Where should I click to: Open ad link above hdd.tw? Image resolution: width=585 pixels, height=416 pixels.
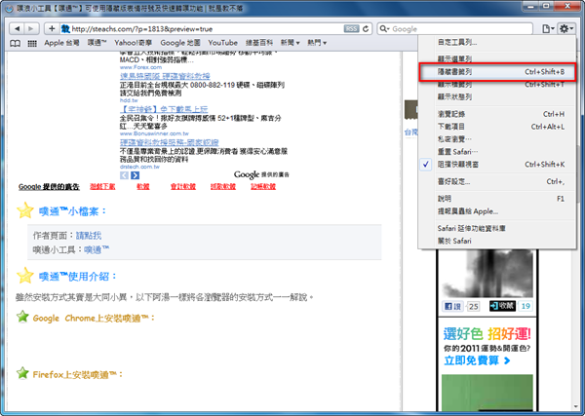tap(165, 76)
